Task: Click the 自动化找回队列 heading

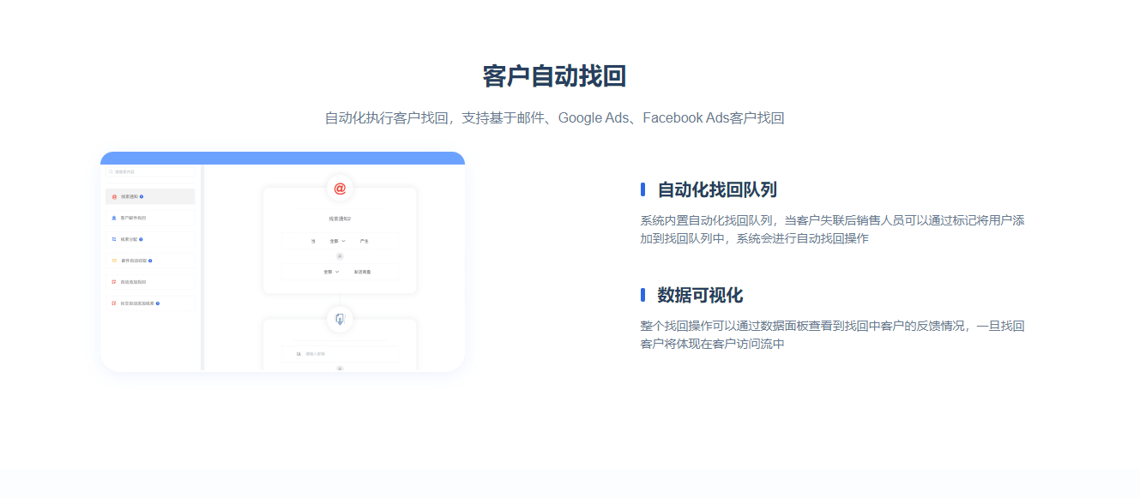Action: (x=716, y=189)
